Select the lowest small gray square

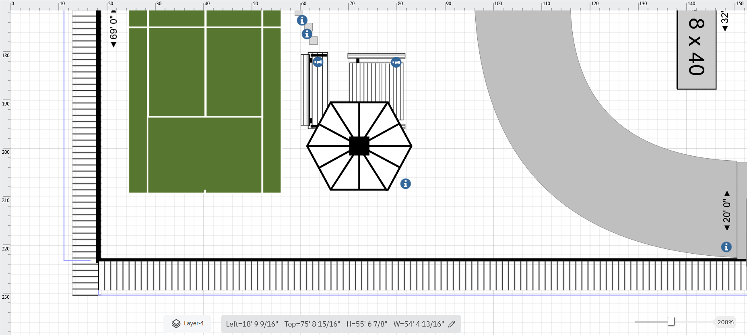[x=313, y=40]
